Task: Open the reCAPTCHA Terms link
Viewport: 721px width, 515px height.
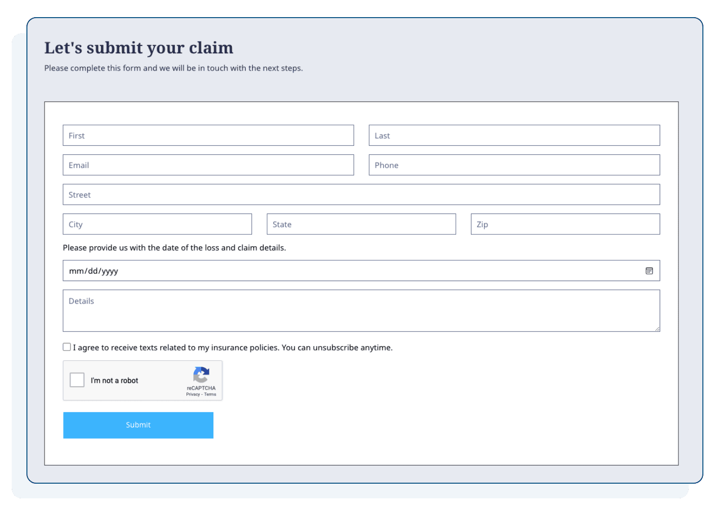Action: [210, 394]
